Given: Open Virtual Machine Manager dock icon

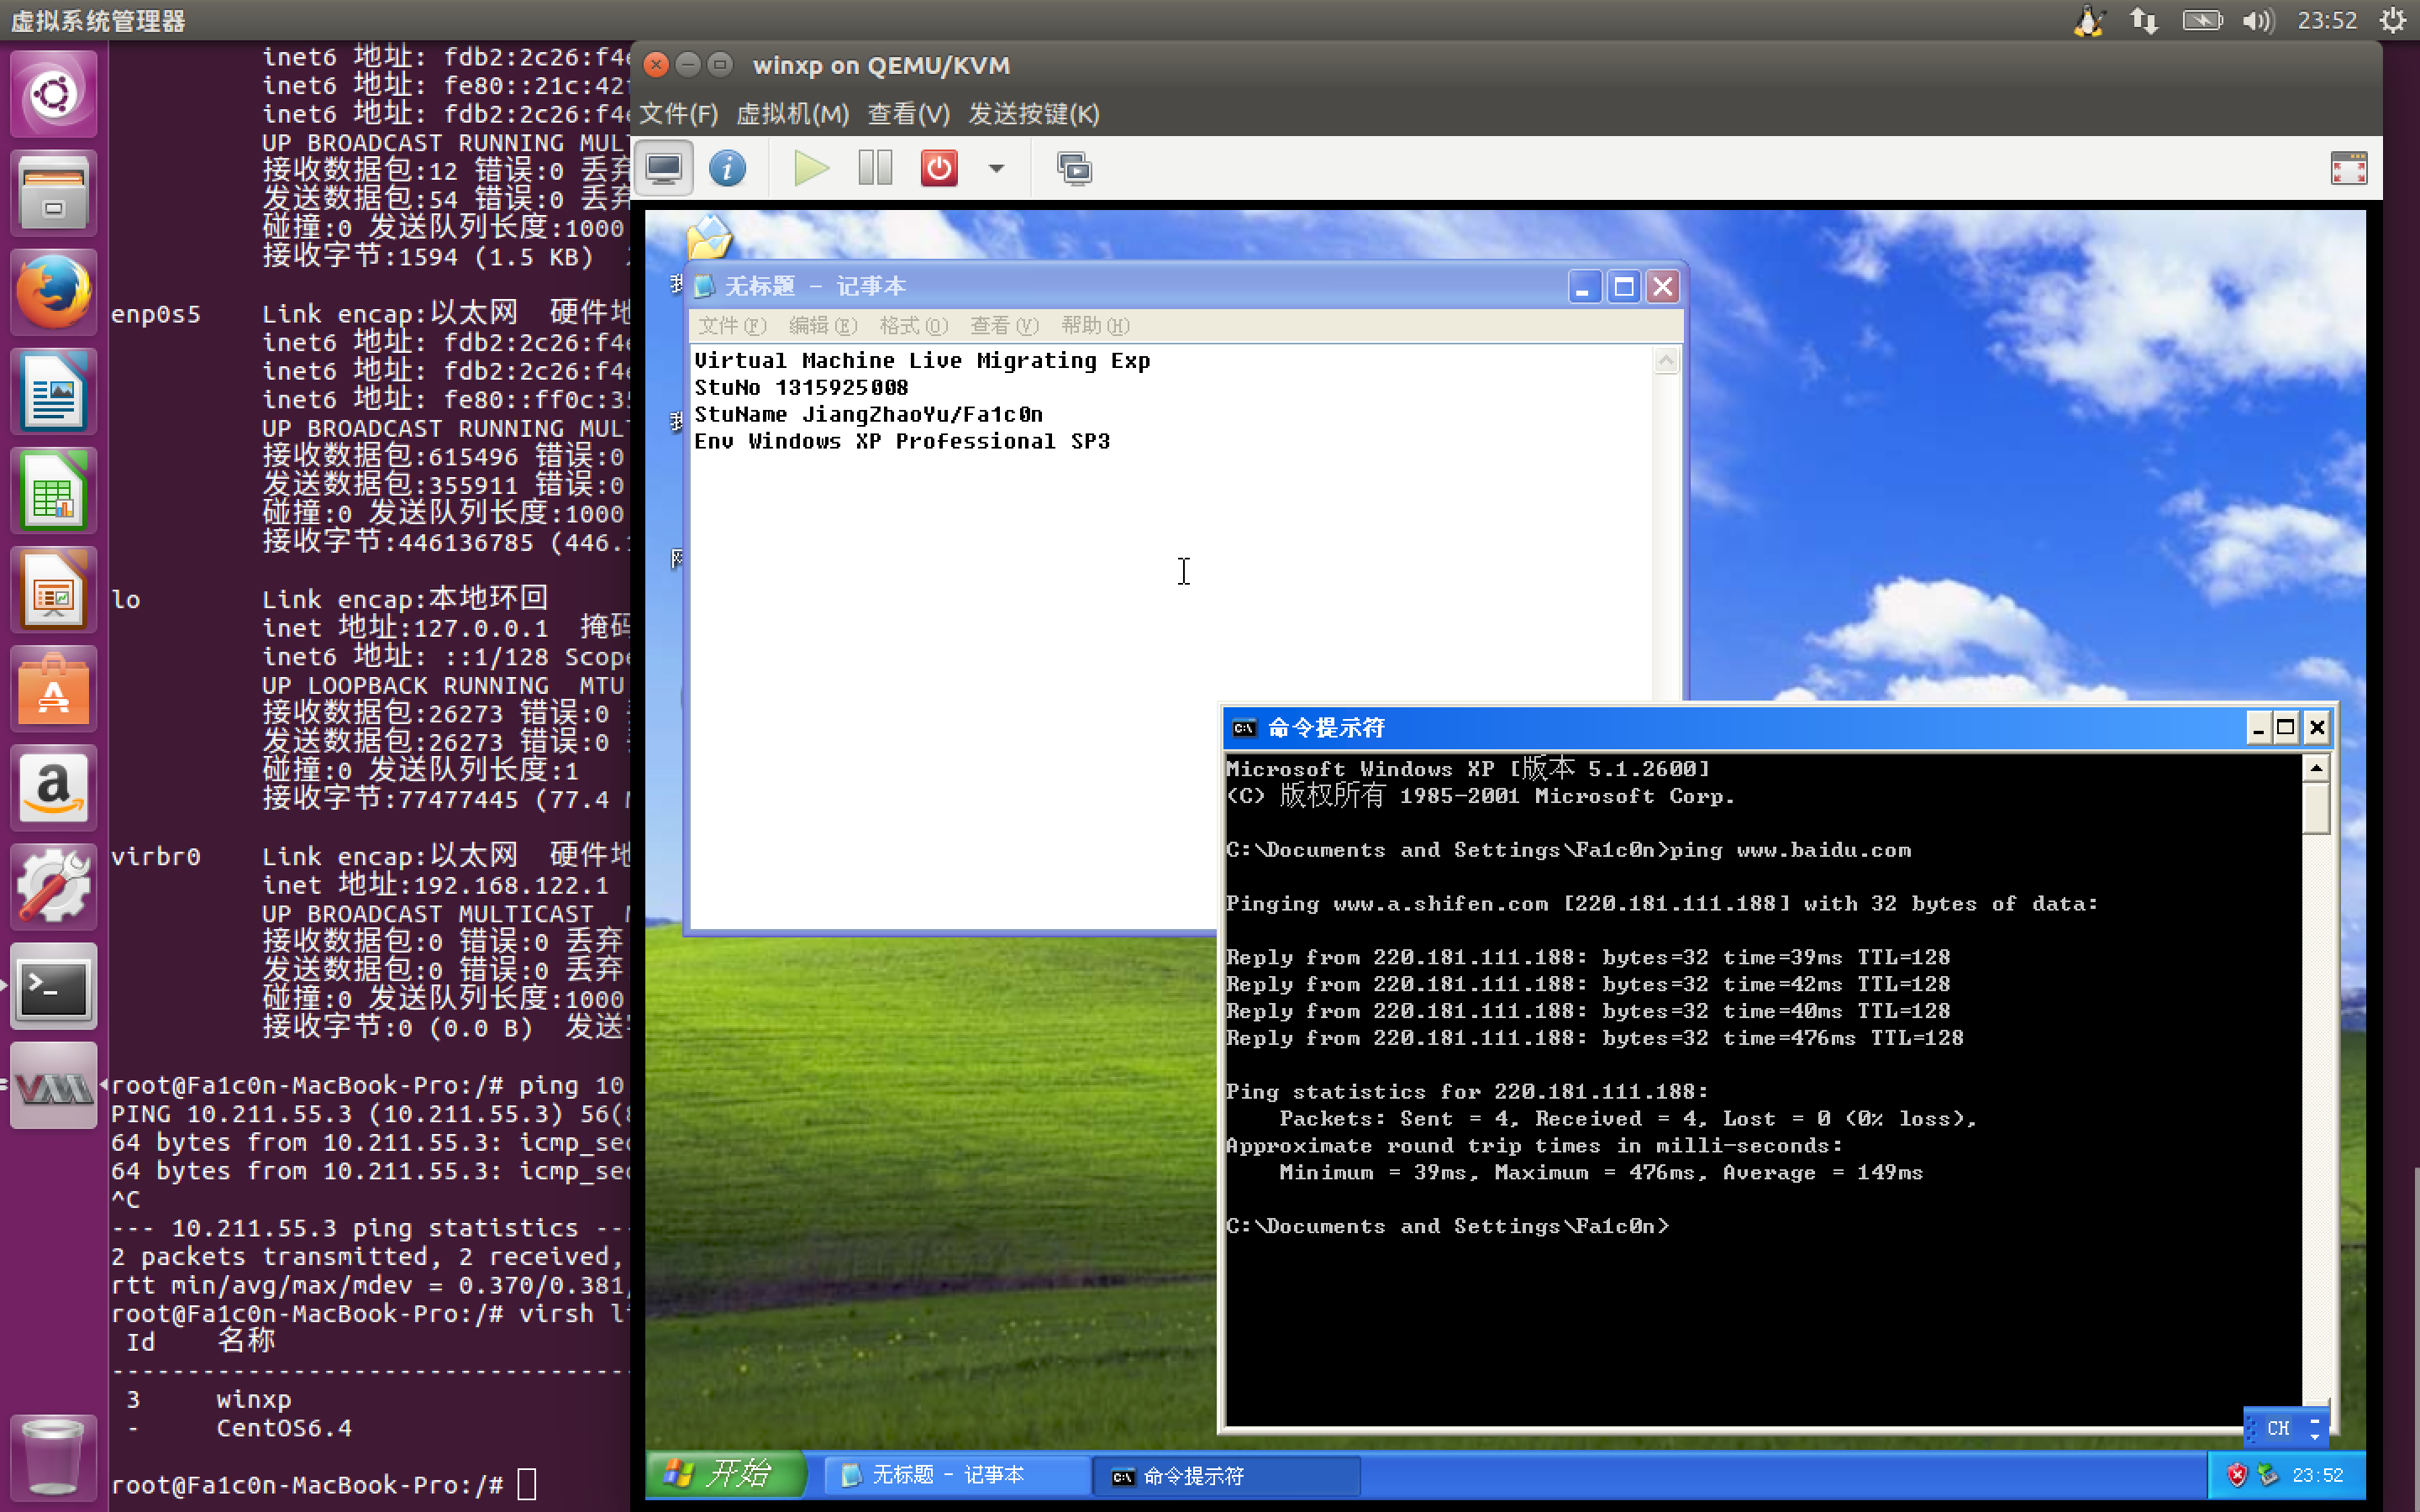Looking at the screenshot, I should (x=54, y=1086).
